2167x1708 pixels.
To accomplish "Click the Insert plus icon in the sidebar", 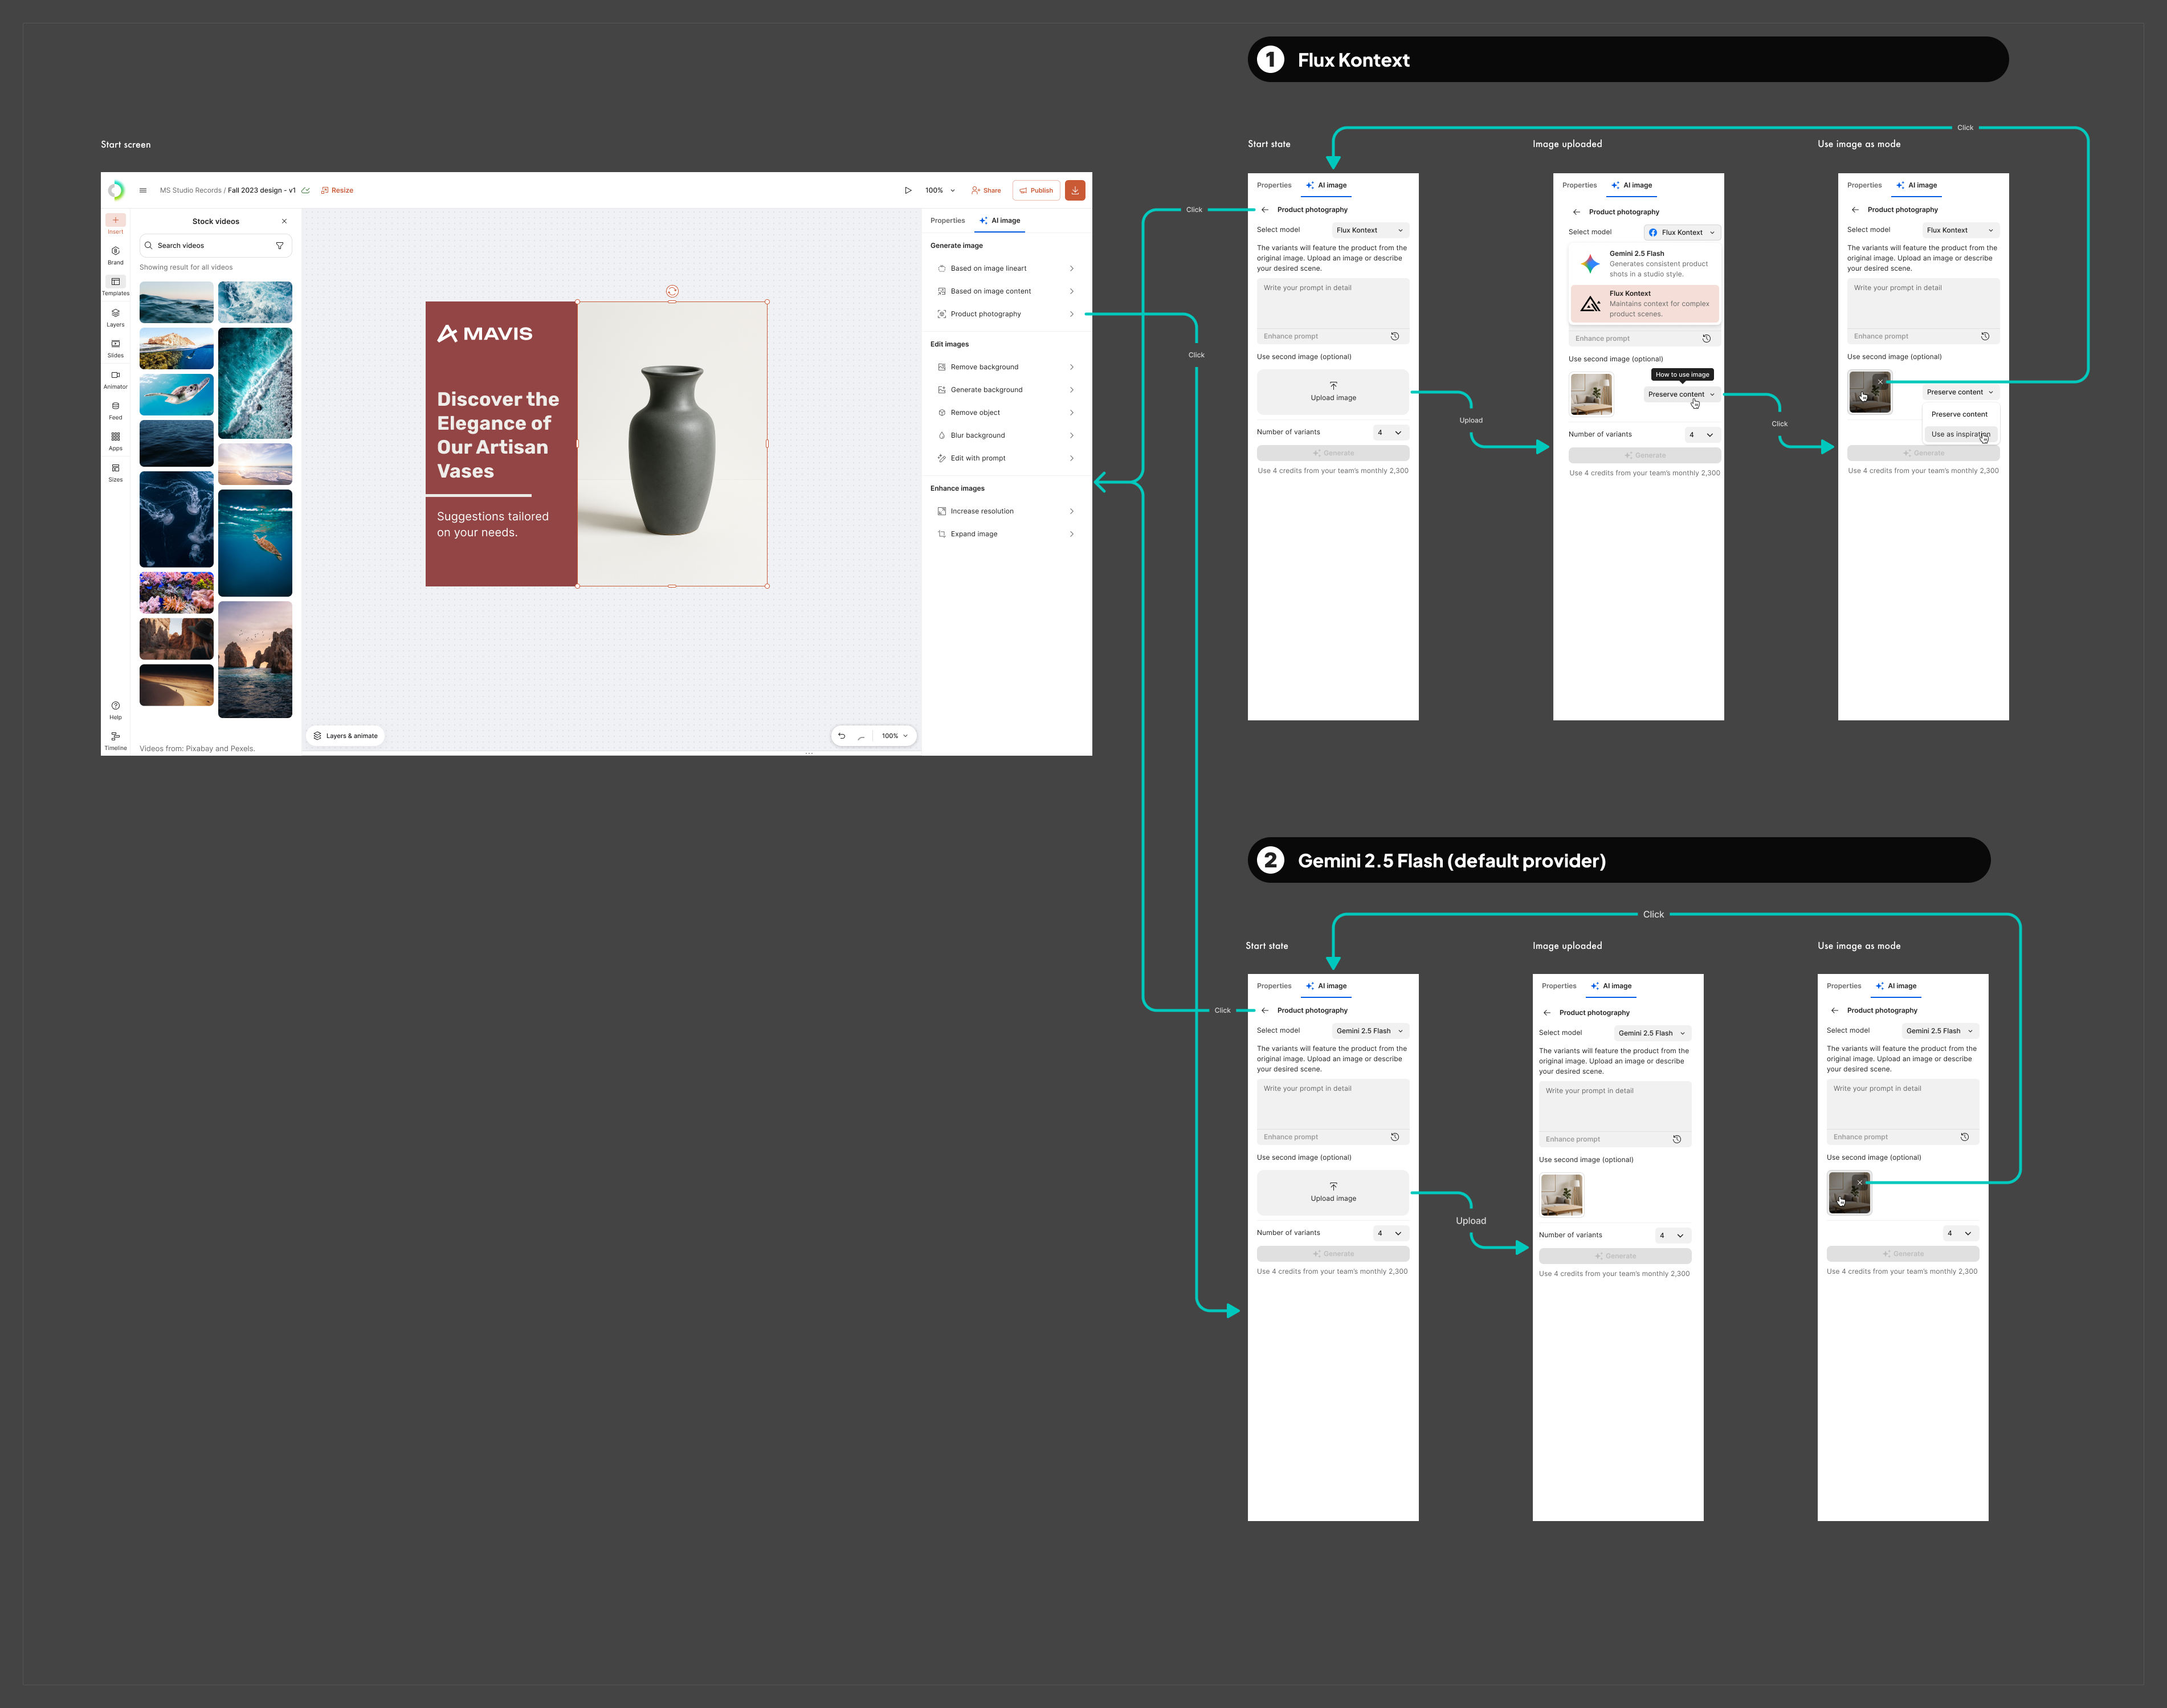I will 116,220.
